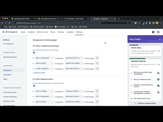Image resolution: width=163 pixels, height=122 pixels.
Task: Open the Alerts menu
Action: point(23,32)
